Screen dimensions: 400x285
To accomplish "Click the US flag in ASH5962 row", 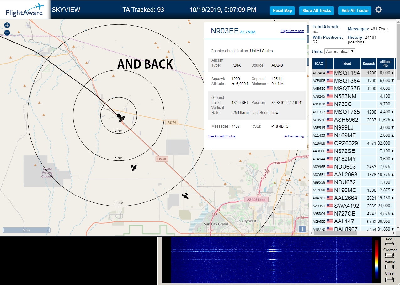I will [330, 120].
